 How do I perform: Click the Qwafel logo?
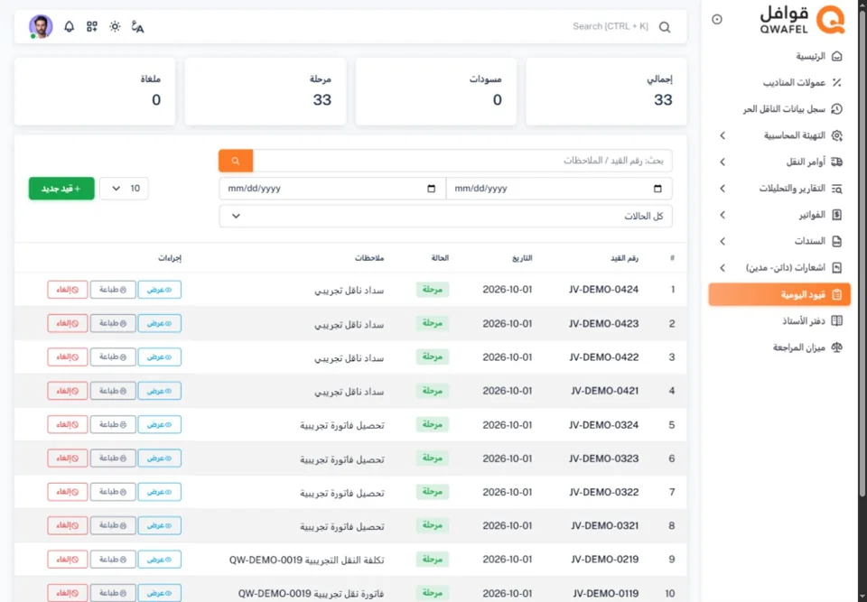(x=802, y=20)
